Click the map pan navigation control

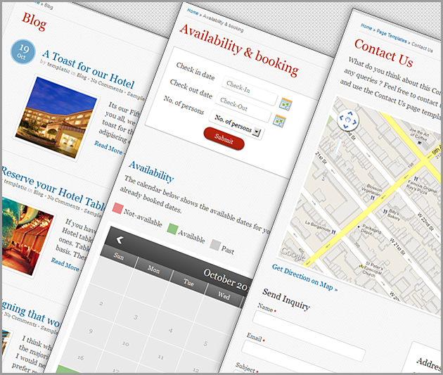tap(348, 120)
